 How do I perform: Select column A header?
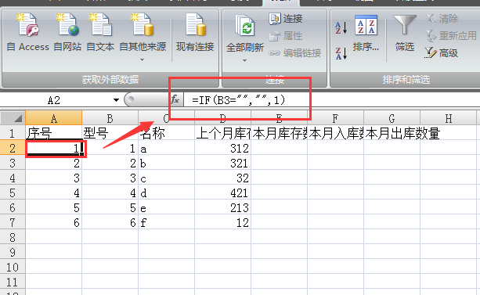53,118
